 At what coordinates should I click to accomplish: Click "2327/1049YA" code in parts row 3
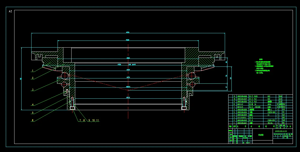pos(242,117)
